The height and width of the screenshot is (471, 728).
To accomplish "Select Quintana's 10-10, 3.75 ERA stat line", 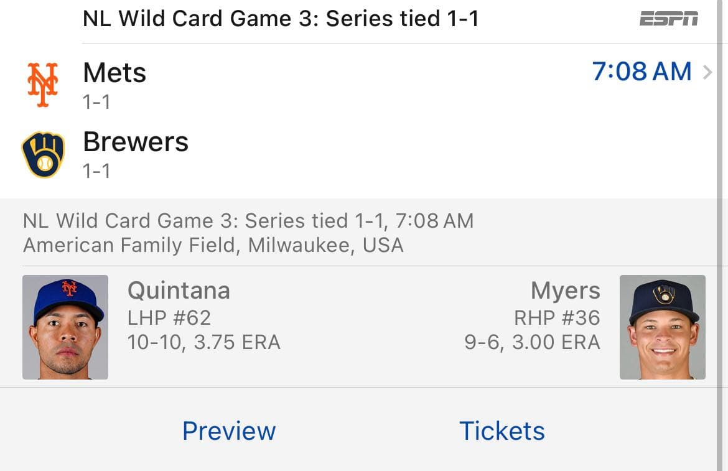I will point(203,342).
